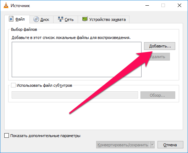Open the Конвертировать/сохранить dropdown arrow
This screenshot has width=188, height=153.
click(152, 145)
